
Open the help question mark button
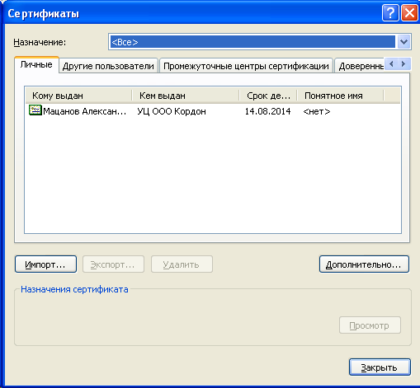click(x=390, y=13)
